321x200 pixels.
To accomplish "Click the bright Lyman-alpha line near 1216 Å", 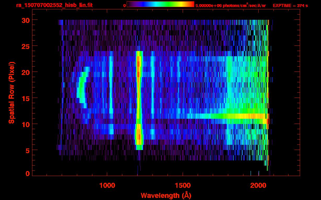I will tap(139, 100).
